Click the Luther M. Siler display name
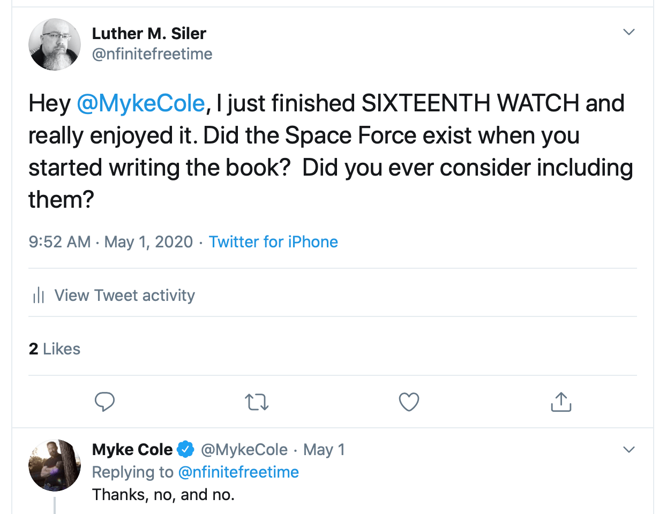The width and height of the screenshot is (659, 514). pos(149,33)
